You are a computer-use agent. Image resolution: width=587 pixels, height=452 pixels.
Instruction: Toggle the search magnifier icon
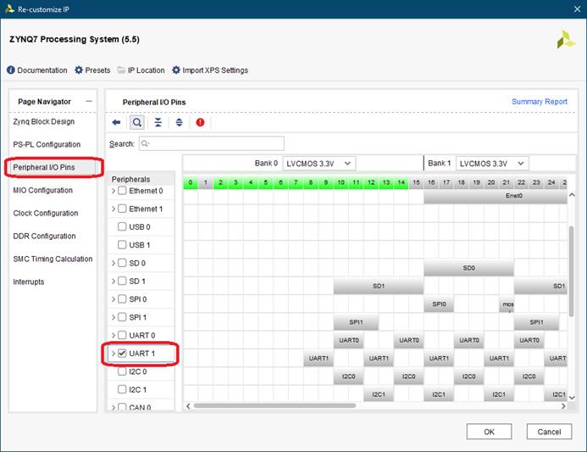coord(136,122)
